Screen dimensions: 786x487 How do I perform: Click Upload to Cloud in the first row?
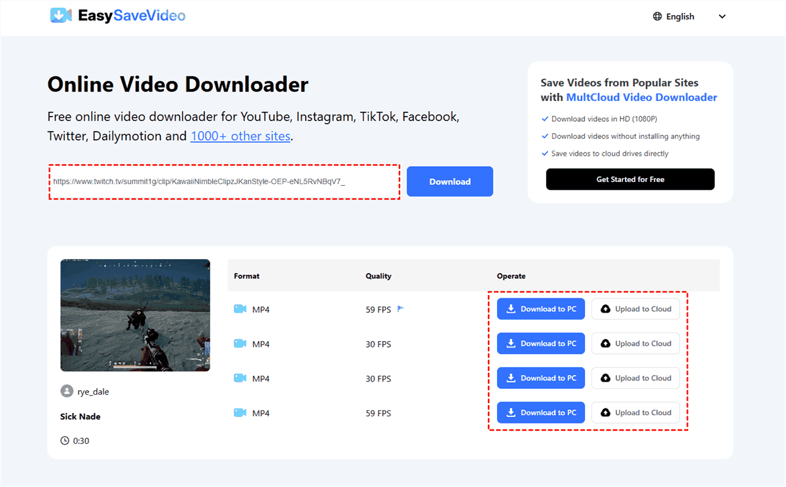[635, 309]
